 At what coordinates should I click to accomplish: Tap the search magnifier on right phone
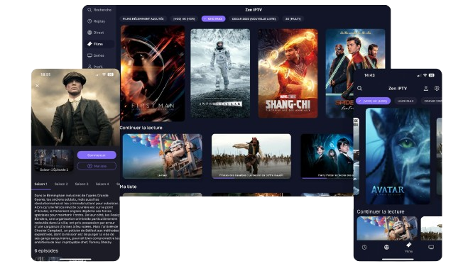(359, 88)
